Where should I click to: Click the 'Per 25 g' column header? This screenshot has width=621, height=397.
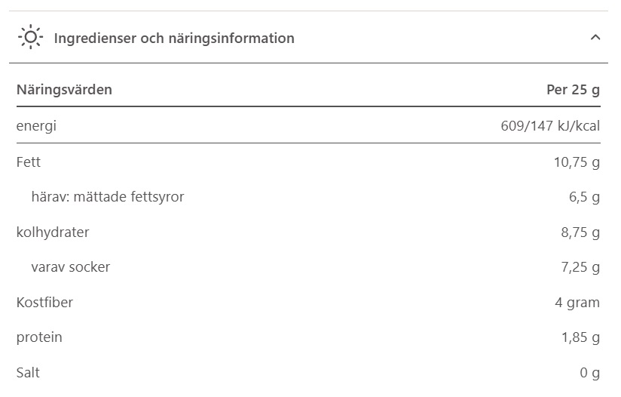[x=573, y=90]
